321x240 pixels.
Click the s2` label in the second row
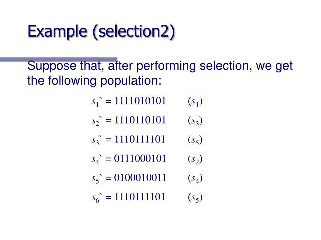pos(97,121)
